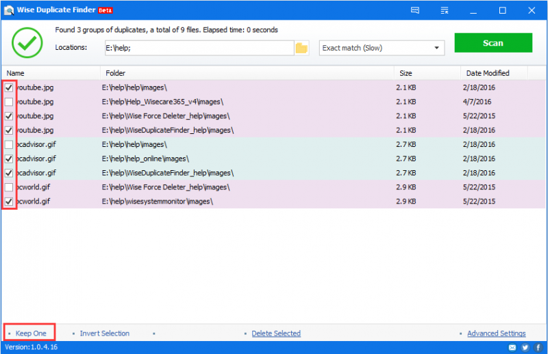Open the Exact match (Slow) dropdown
The image size is (548, 354).
point(382,48)
